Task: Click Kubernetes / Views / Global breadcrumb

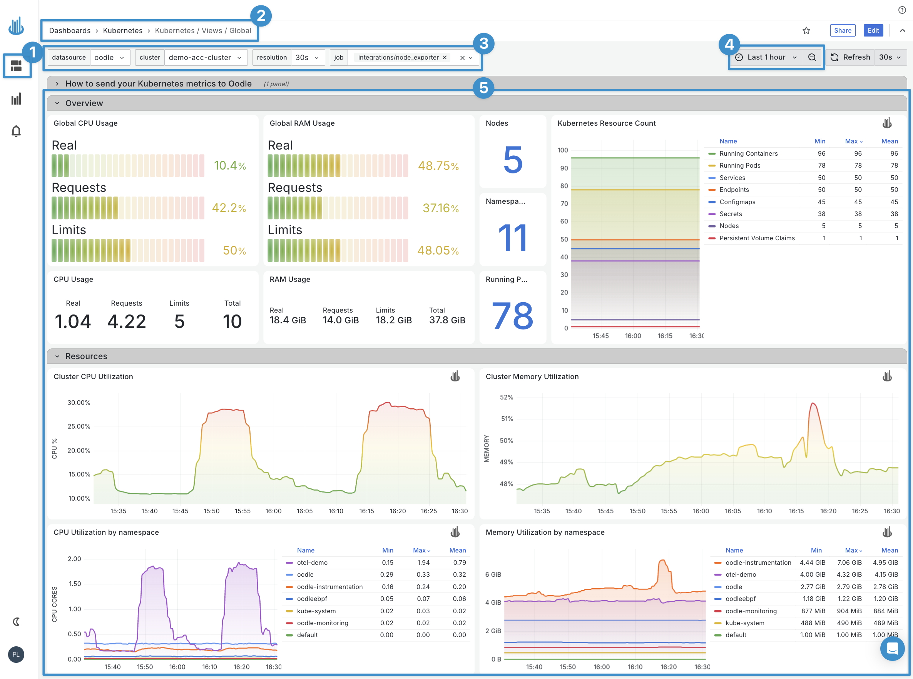Action: click(203, 30)
